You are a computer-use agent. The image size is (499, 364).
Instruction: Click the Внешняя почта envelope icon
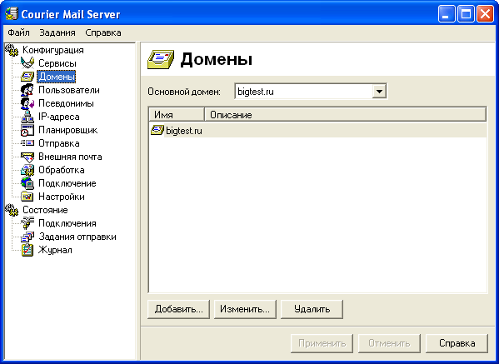tap(27, 157)
